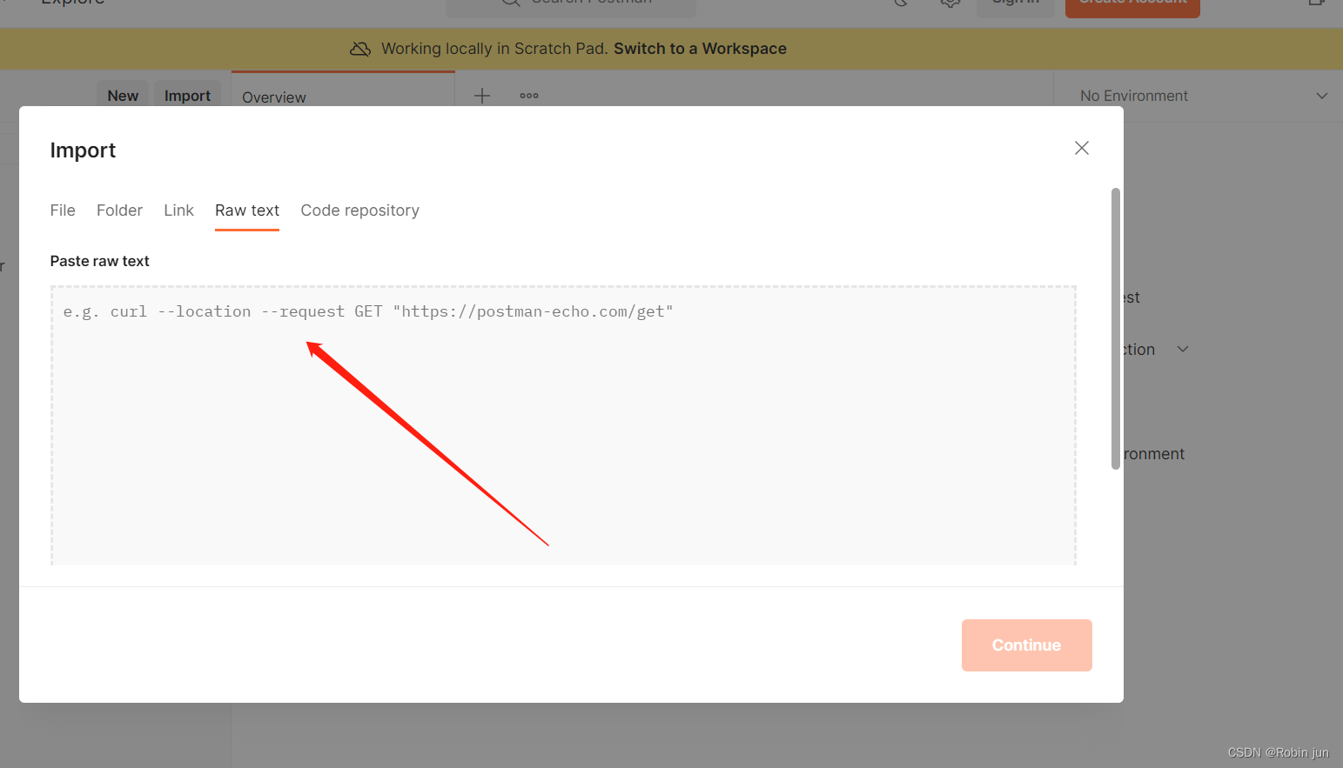Click the Sign In button
1343x768 pixels.
[1016, 7]
